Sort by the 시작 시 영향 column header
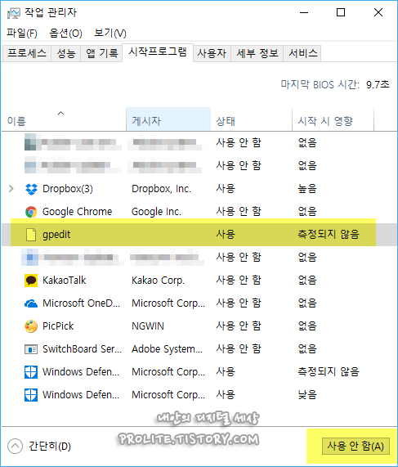Viewport: 398px width, 467px height. coord(333,119)
